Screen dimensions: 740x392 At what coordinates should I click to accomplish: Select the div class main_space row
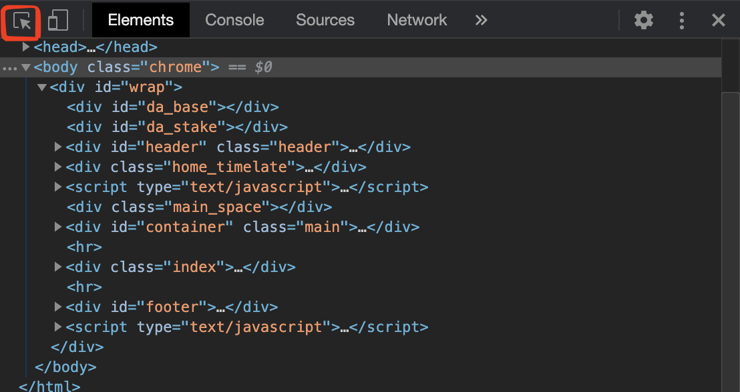(x=199, y=207)
